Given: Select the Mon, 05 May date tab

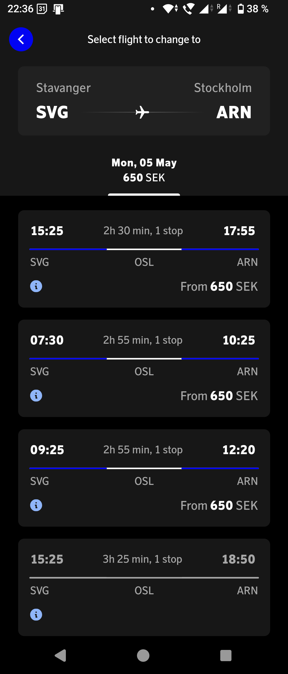Looking at the screenshot, I should click(144, 170).
